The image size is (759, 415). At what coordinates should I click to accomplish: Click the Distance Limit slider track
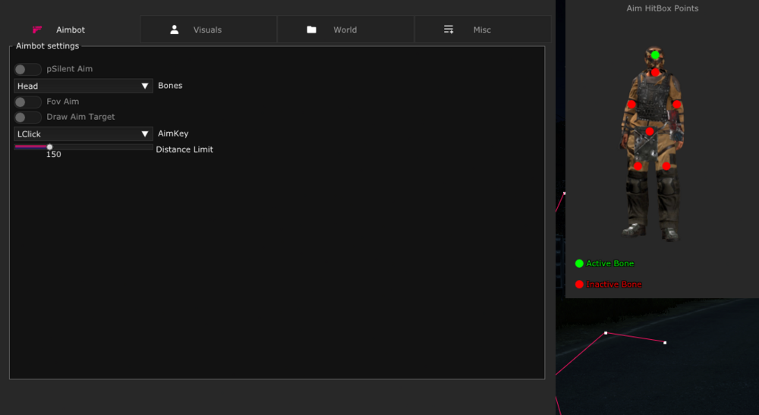(83, 146)
